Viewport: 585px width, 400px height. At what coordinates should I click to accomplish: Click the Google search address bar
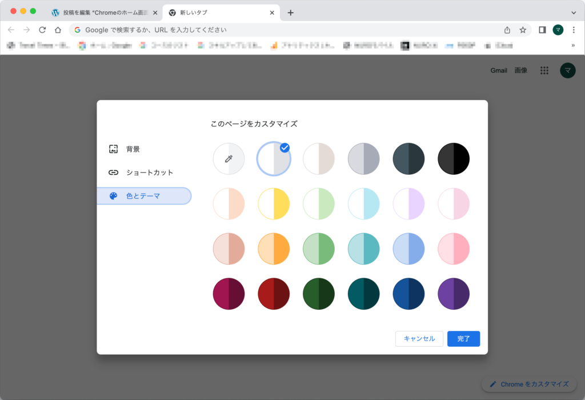pos(286,30)
